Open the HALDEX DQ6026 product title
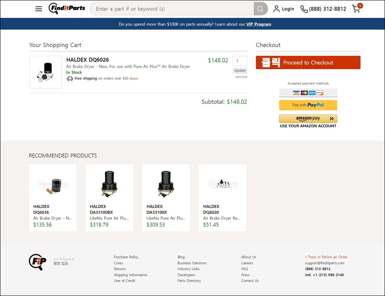Viewport: 385px width, 296px height. (87, 60)
